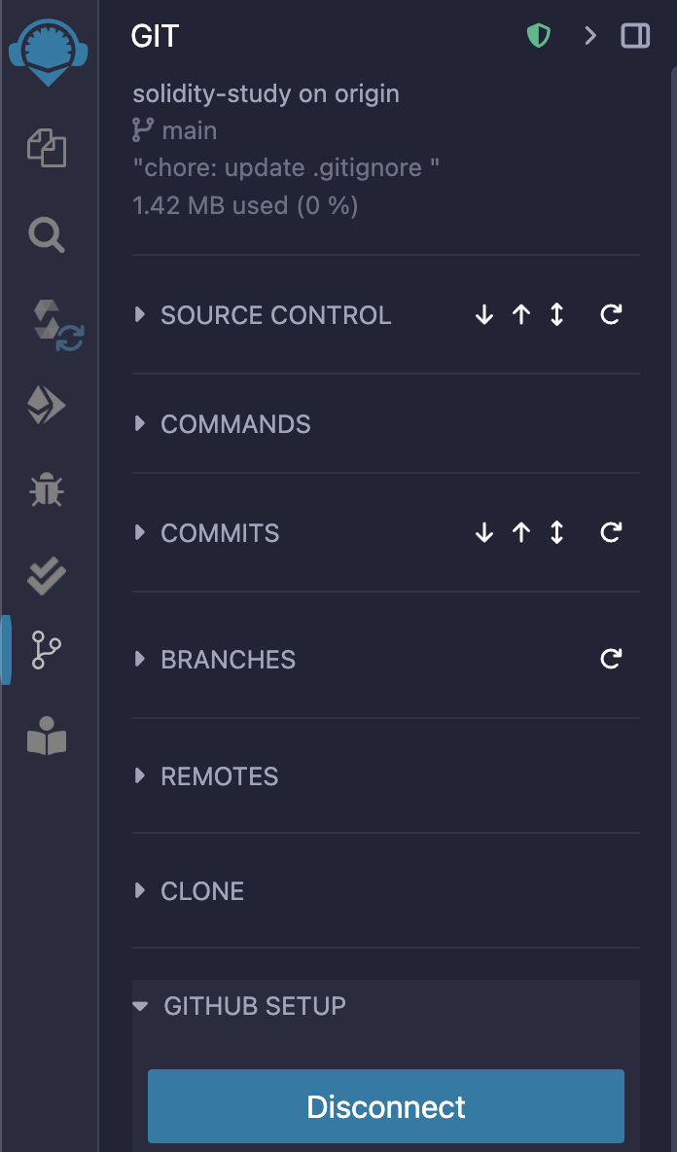Select the main branch label

tap(192, 130)
